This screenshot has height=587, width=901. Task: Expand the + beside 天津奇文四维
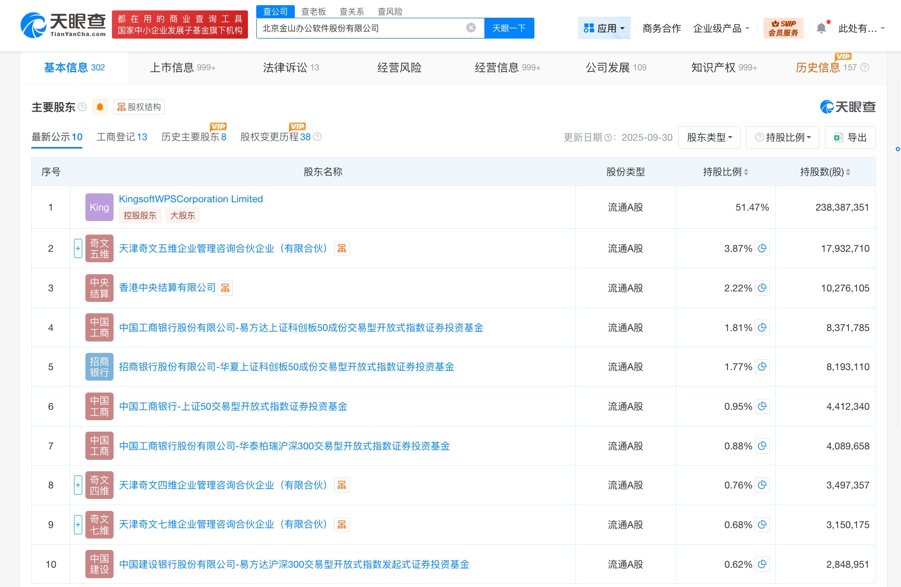pyautogui.click(x=78, y=485)
